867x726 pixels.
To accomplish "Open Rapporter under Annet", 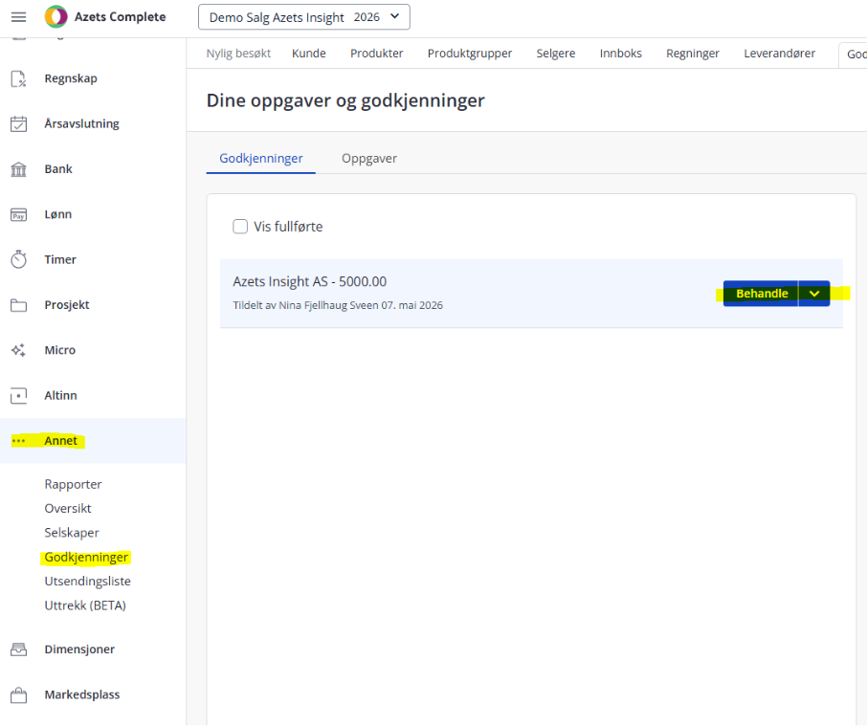I will tap(73, 484).
